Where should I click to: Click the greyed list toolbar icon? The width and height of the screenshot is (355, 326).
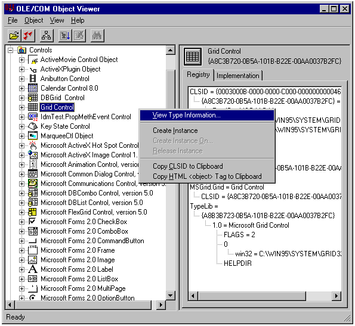tap(79, 36)
